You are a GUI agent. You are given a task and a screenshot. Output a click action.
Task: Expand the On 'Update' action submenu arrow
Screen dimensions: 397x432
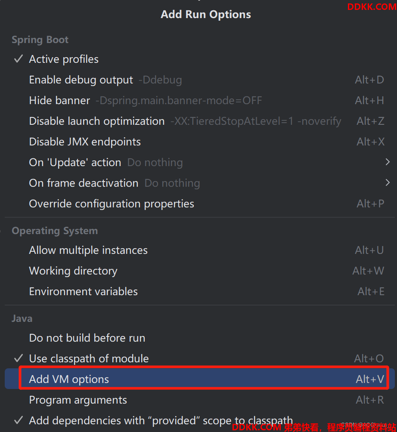point(388,162)
